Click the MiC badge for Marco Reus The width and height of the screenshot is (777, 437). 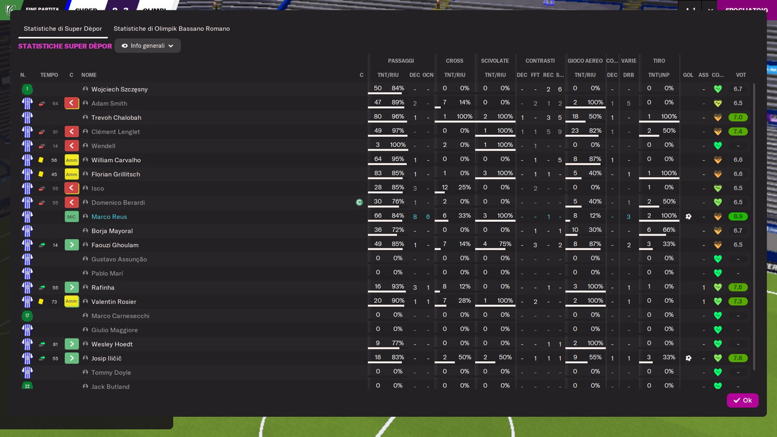[x=72, y=217]
